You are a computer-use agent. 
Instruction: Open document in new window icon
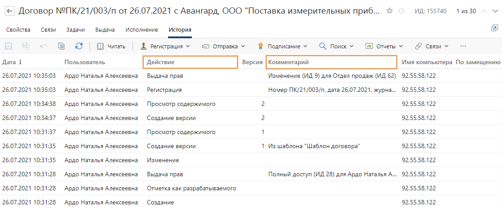(x=494, y=28)
